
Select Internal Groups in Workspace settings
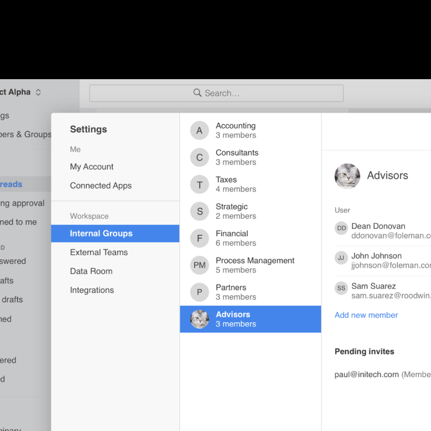101,234
